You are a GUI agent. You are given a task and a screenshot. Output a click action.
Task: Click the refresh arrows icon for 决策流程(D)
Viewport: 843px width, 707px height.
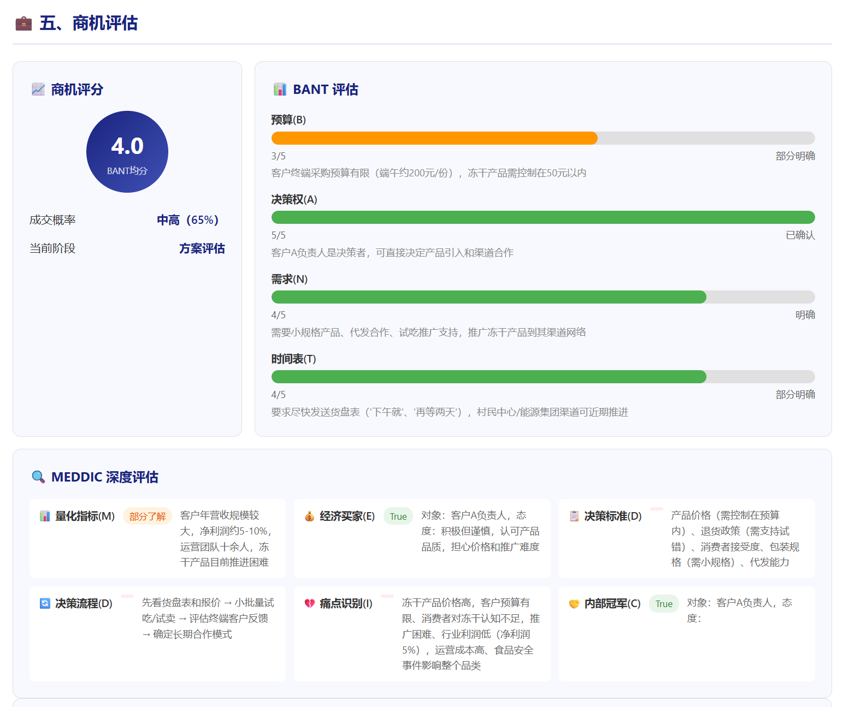(45, 604)
